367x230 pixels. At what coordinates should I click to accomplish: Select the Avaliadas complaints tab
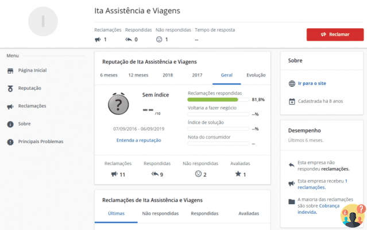(249, 213)
